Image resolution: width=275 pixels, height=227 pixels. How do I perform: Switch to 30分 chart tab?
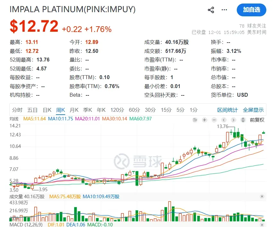150,110
